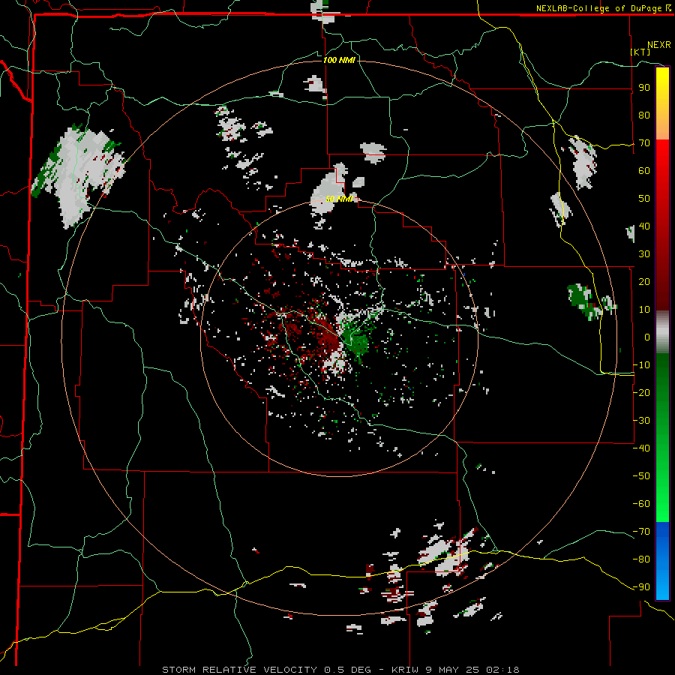Screen dimensions: 675x675
Task: Select the -80 value on velocity scale
Action: 641,559
